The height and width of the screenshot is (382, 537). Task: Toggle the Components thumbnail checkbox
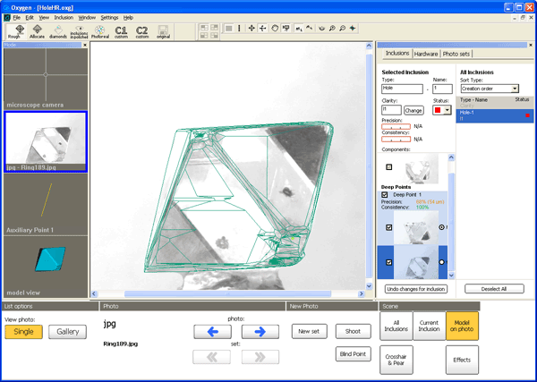point(389,166)
